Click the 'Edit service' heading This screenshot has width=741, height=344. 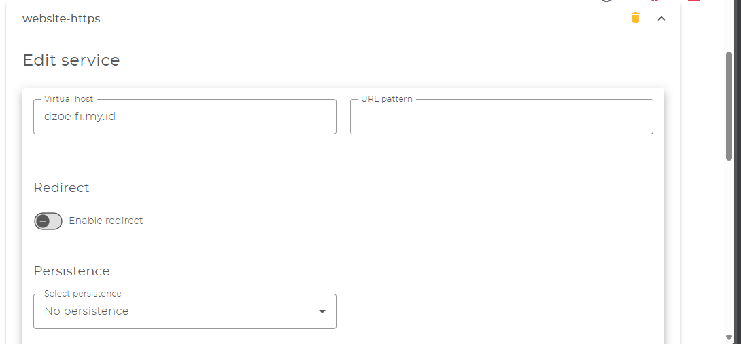click(71, 60)
